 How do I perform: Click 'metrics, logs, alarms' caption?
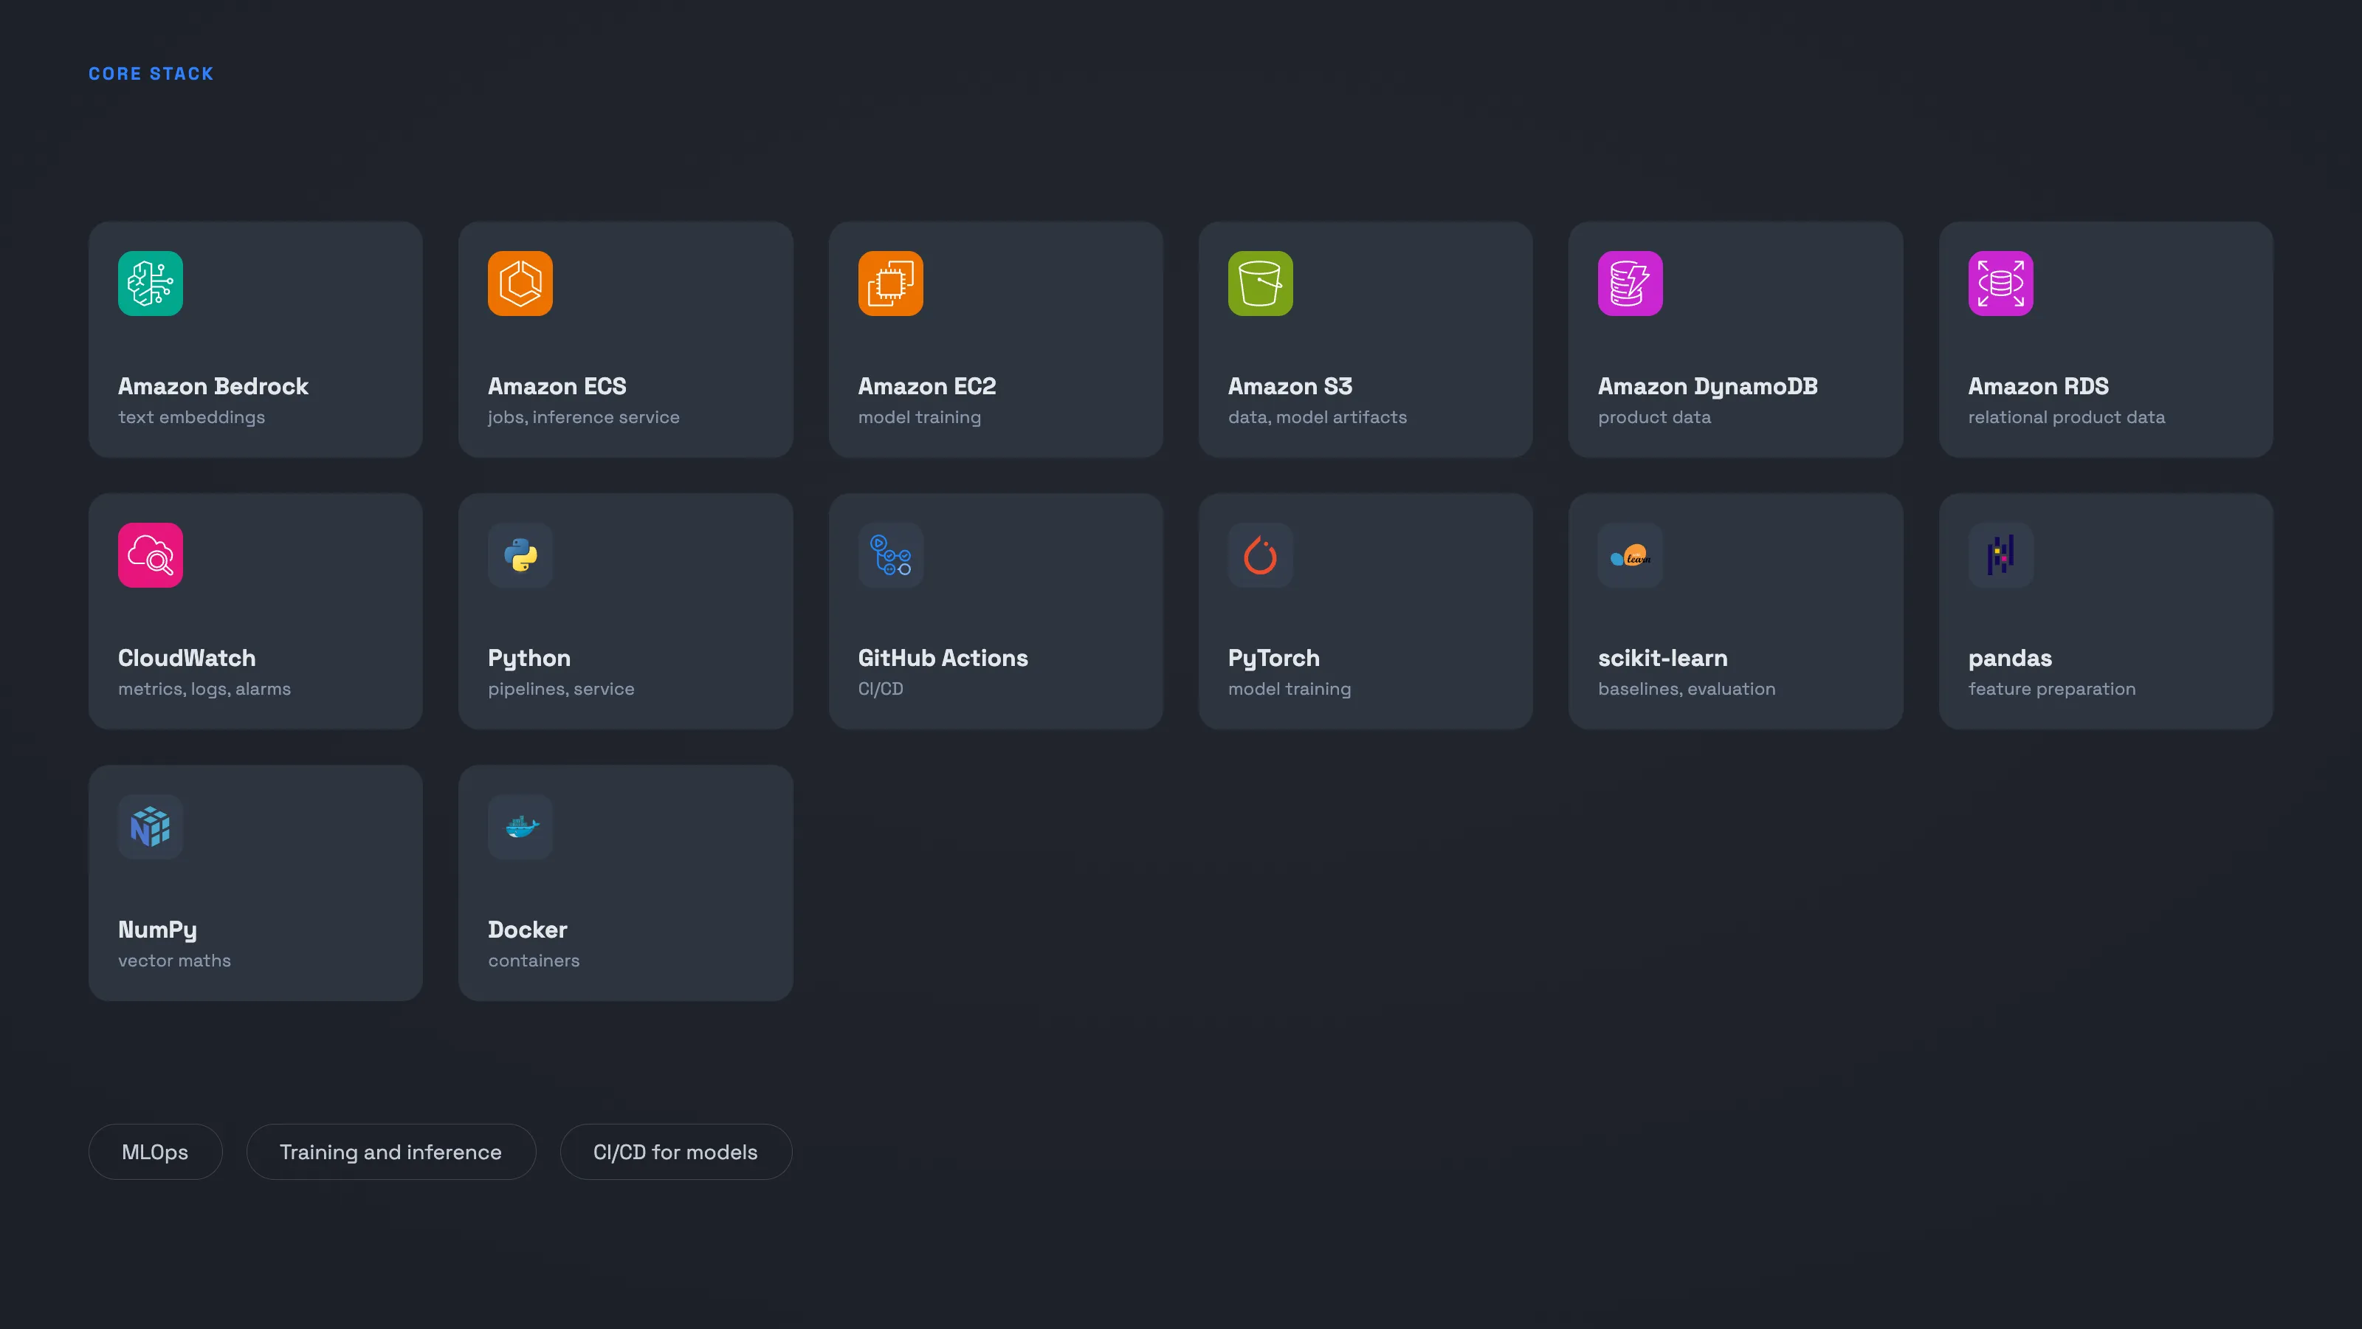[204, 689]
